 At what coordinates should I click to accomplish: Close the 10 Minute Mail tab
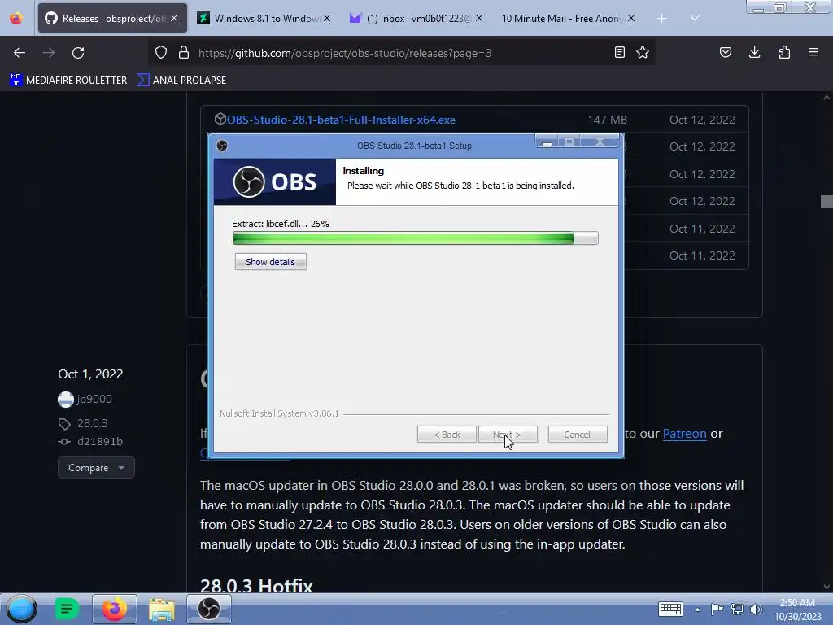(630, 19)
